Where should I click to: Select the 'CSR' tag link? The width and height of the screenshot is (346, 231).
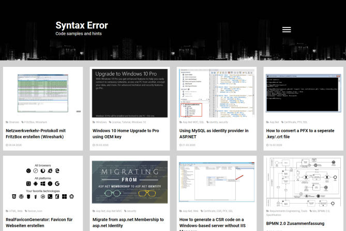coord(219,211)
